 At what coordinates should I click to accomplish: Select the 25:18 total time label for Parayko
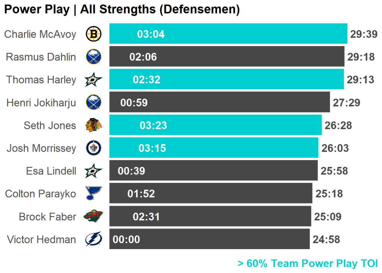[329, 194]
